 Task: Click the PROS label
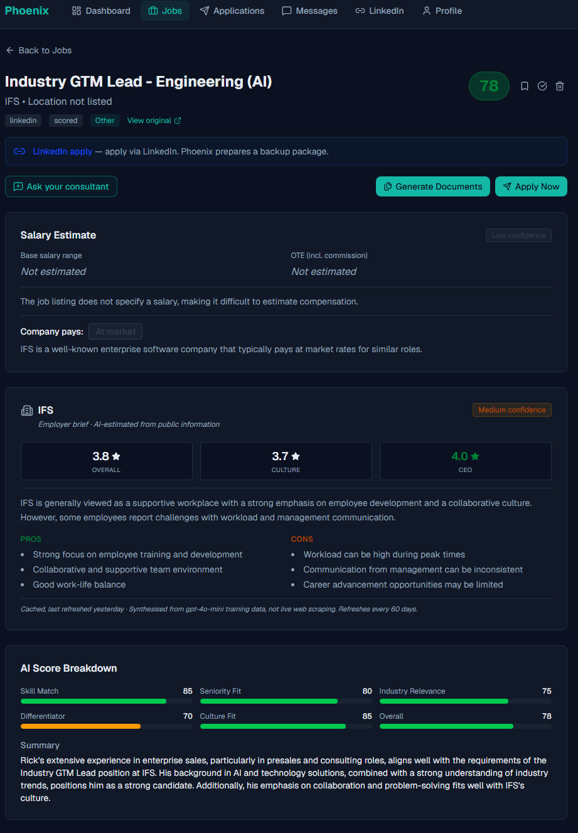click(31, 539)
